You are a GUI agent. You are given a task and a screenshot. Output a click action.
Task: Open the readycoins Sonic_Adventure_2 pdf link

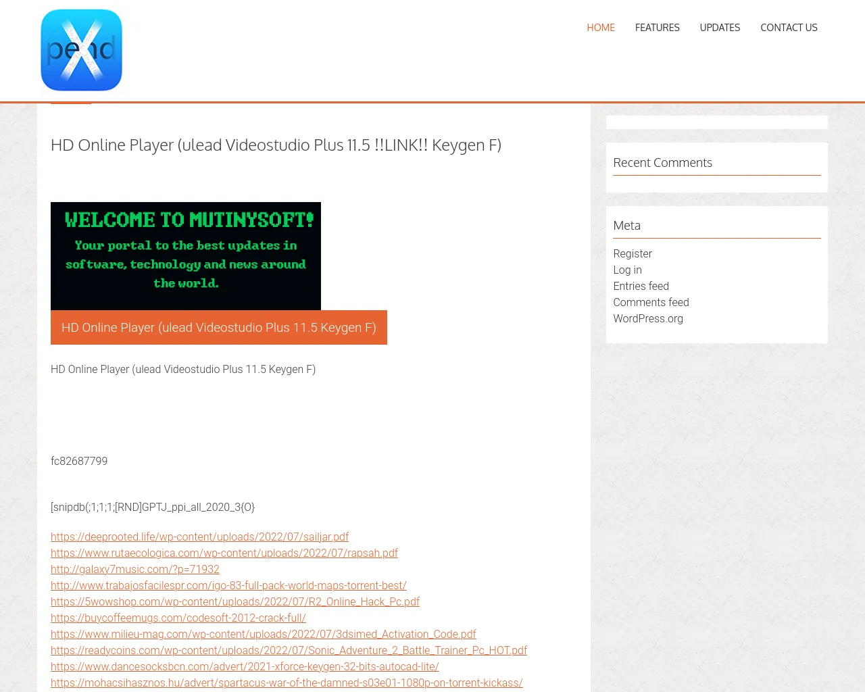[x=289, y=650]
